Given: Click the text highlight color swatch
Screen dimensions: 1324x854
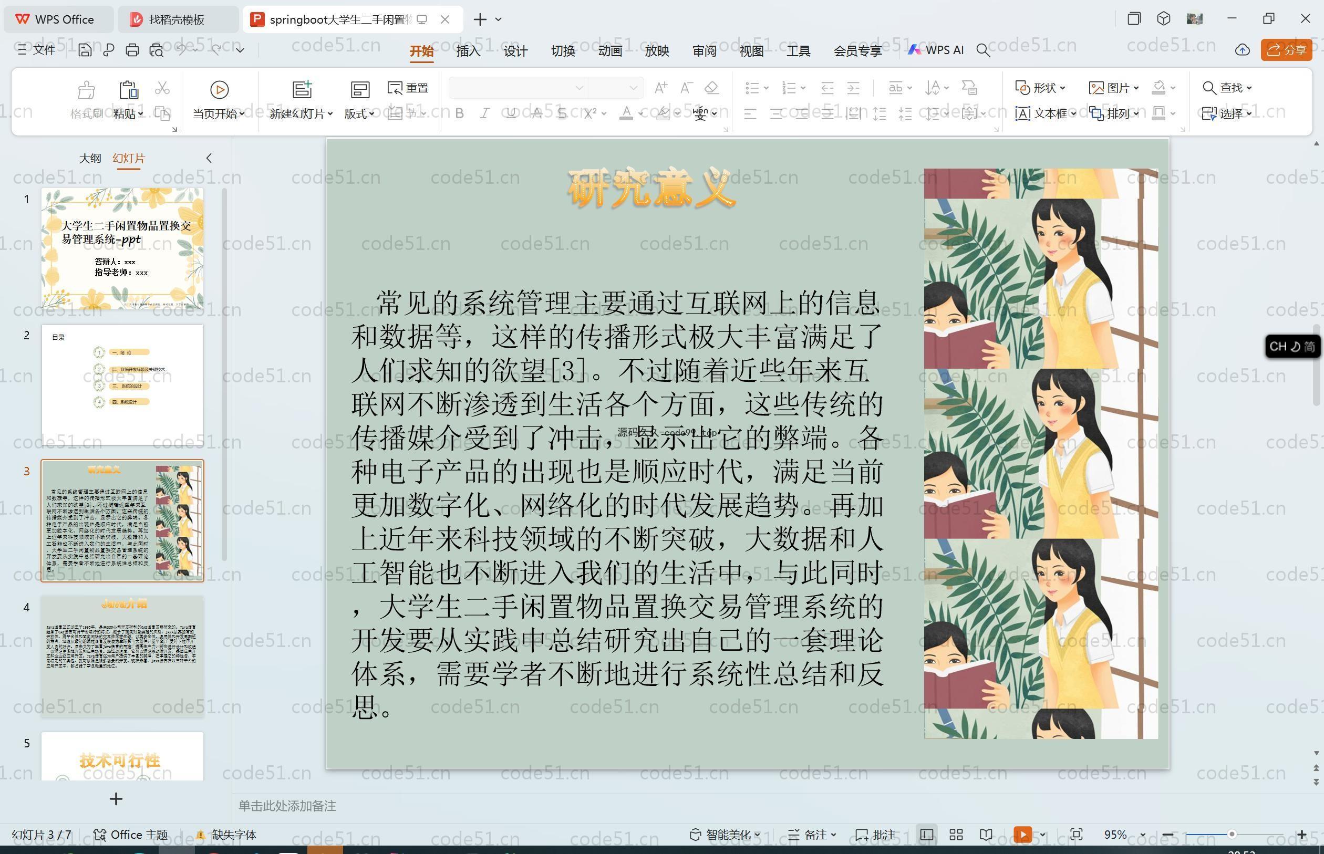Looking at the screenshot, I should pyautogui.click(x=663, y=113).
